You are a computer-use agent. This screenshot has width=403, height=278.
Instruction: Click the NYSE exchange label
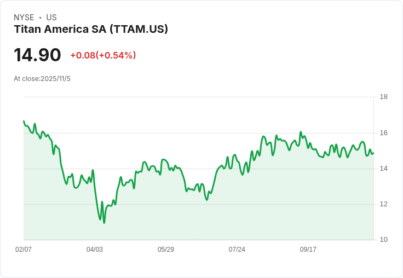pos(24,18)
